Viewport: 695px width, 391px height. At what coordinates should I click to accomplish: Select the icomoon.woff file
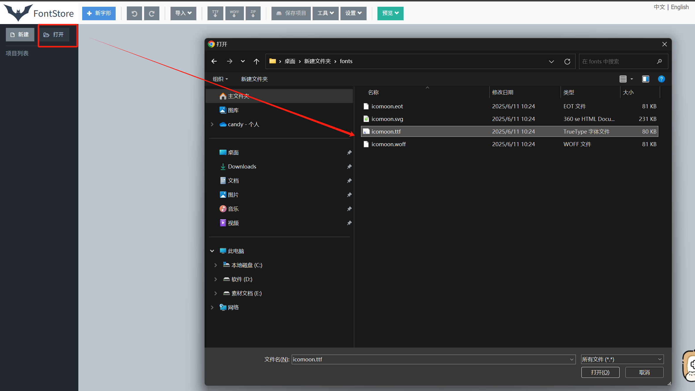(388, 144)
